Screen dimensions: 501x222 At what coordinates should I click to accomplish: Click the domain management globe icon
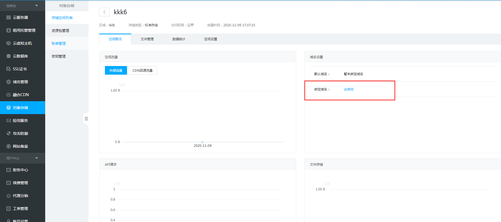9,82
